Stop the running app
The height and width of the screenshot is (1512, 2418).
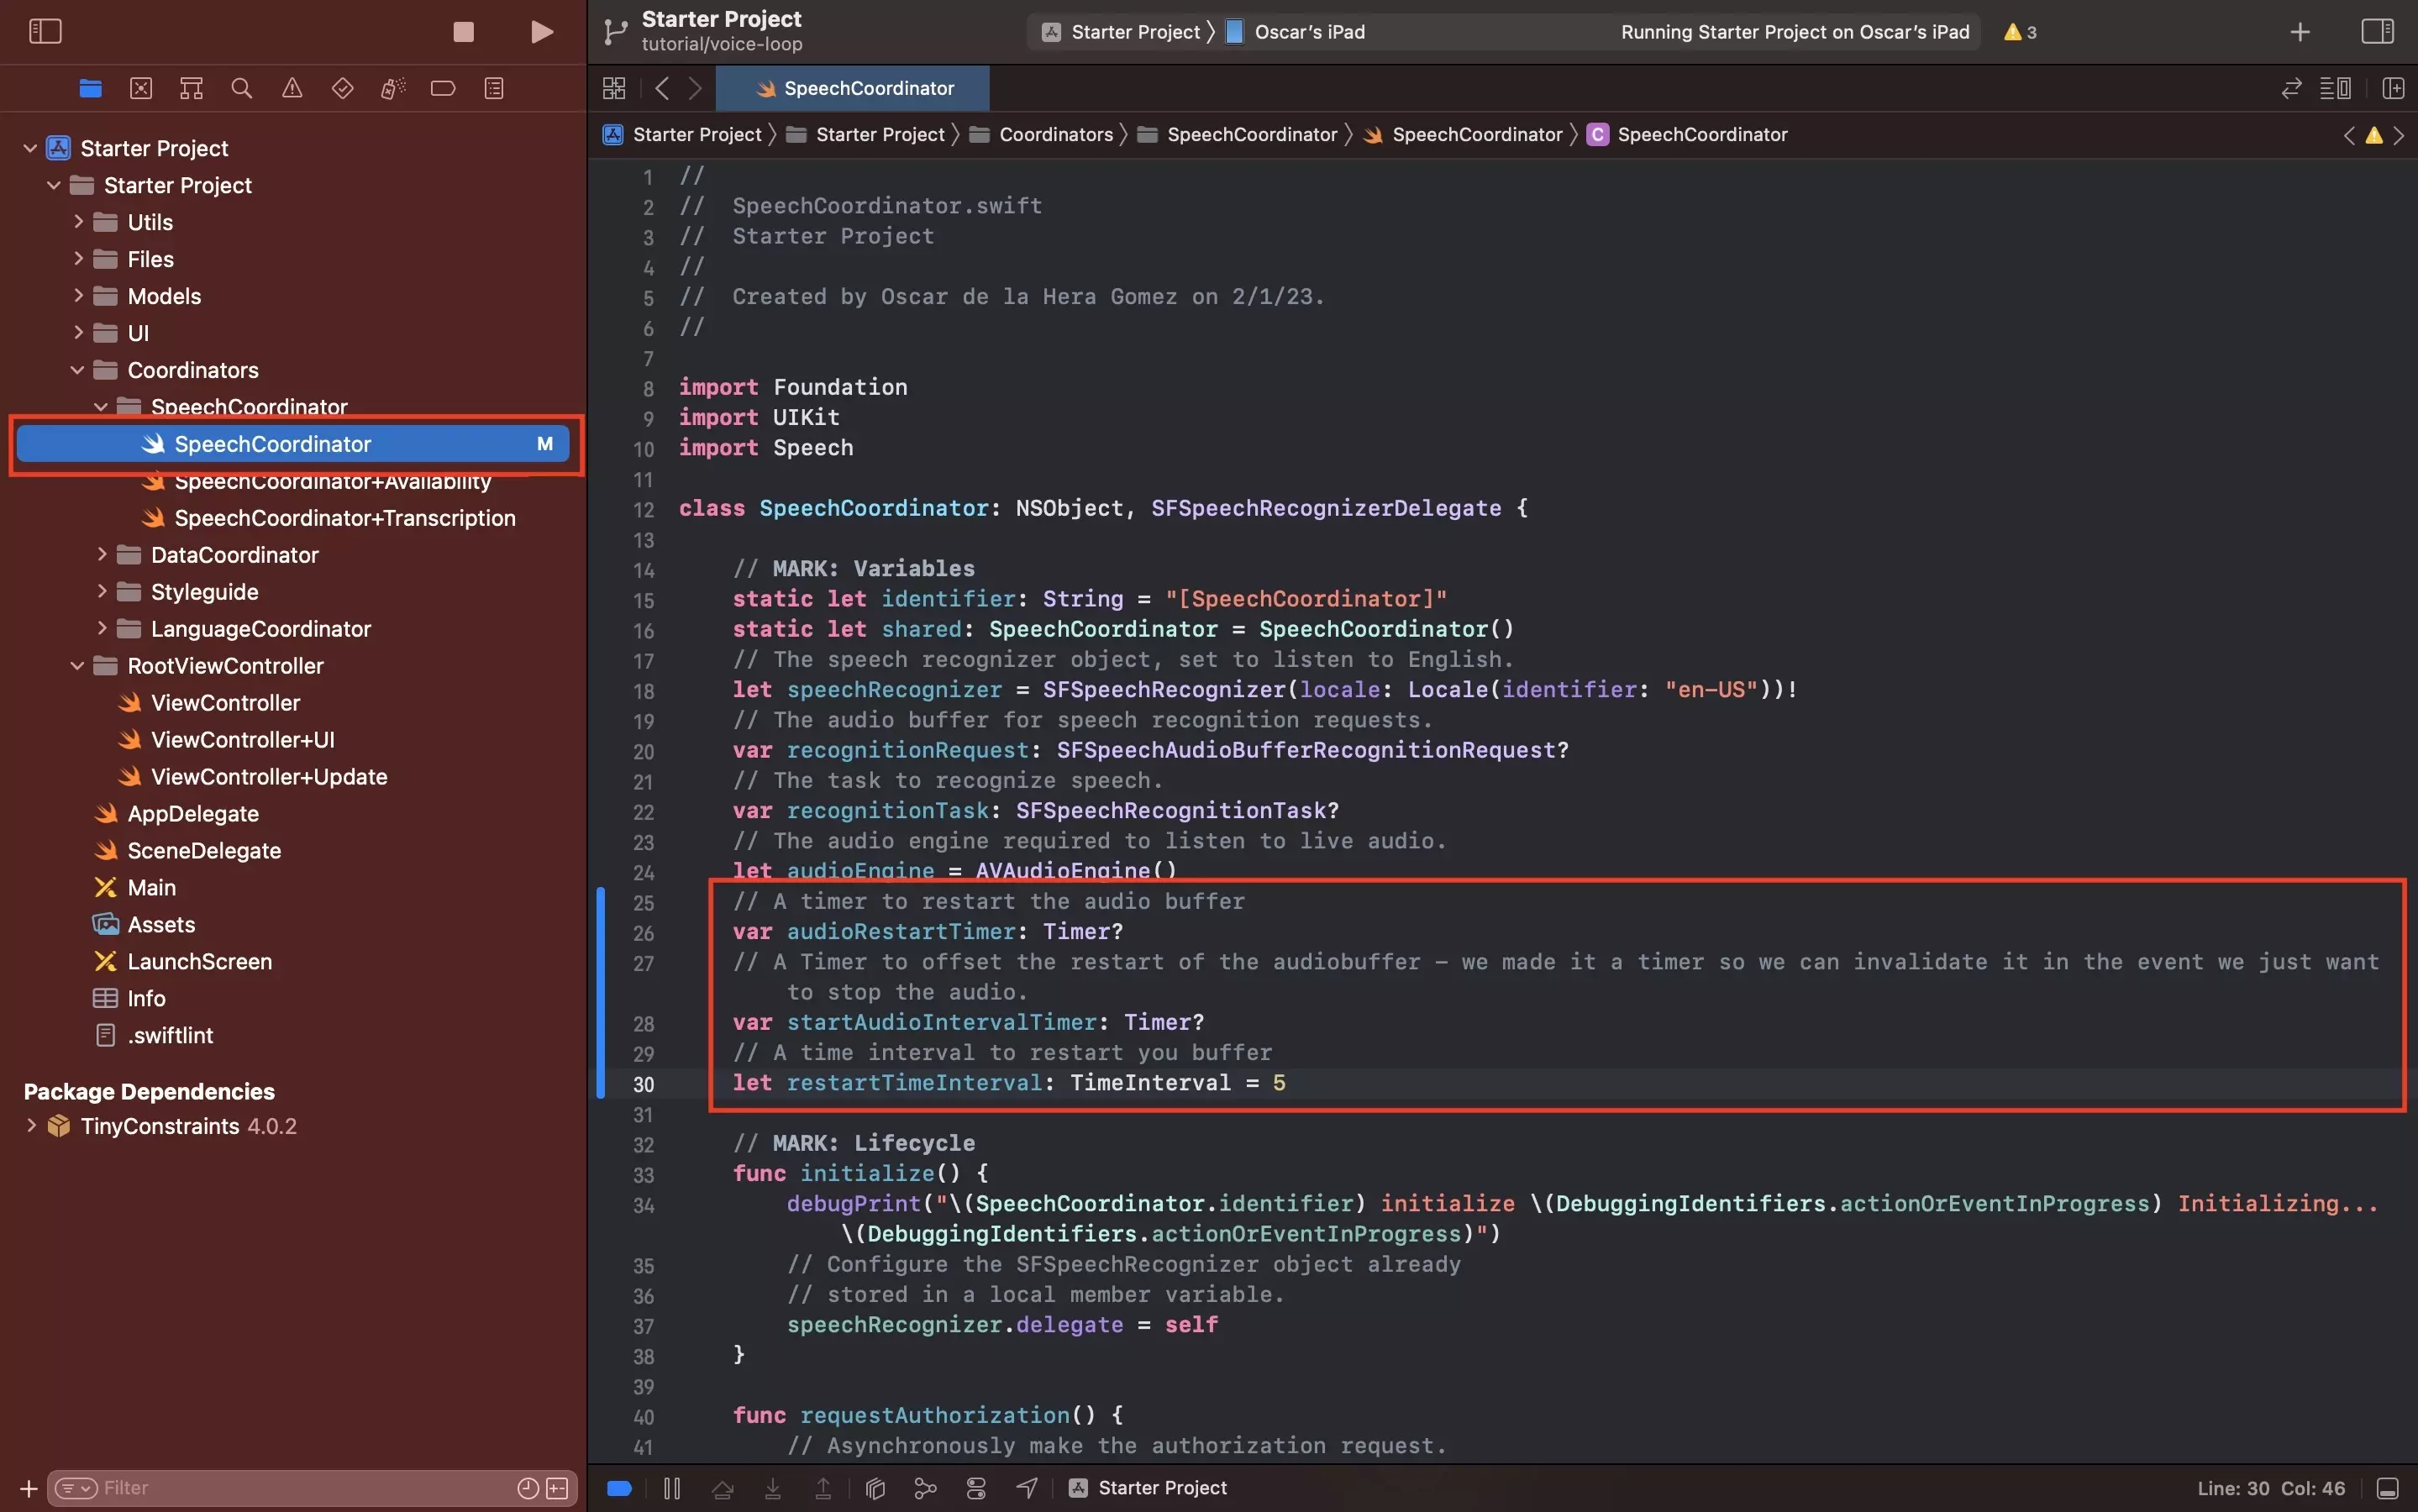point(463,31)
